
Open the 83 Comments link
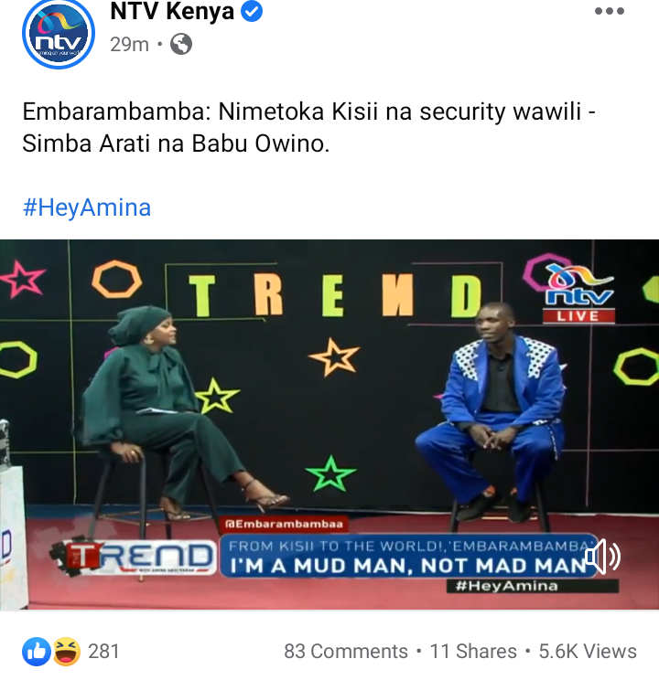coord(346,652)
